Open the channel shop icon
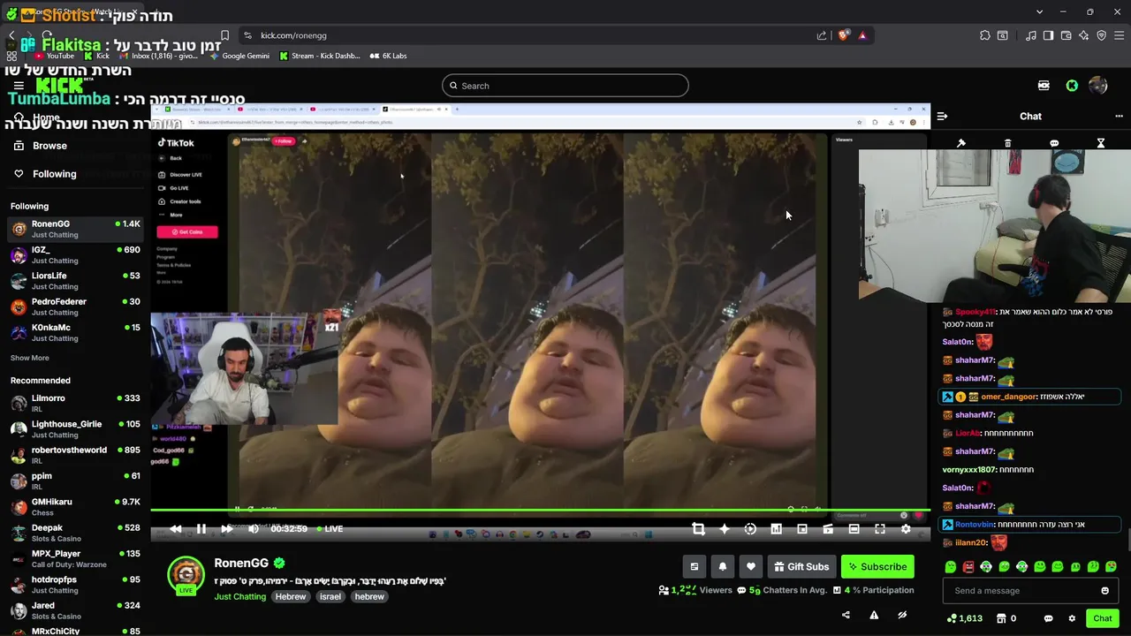The width and height of the screenshot is (1131, 636). click(1001, 618)
